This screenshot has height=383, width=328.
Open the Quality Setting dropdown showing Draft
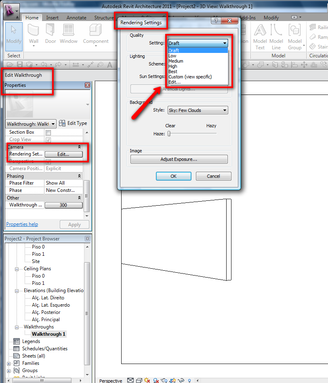198,43
